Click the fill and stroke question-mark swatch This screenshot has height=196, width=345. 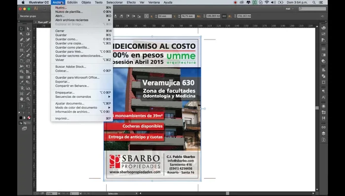tap(22, 107)
